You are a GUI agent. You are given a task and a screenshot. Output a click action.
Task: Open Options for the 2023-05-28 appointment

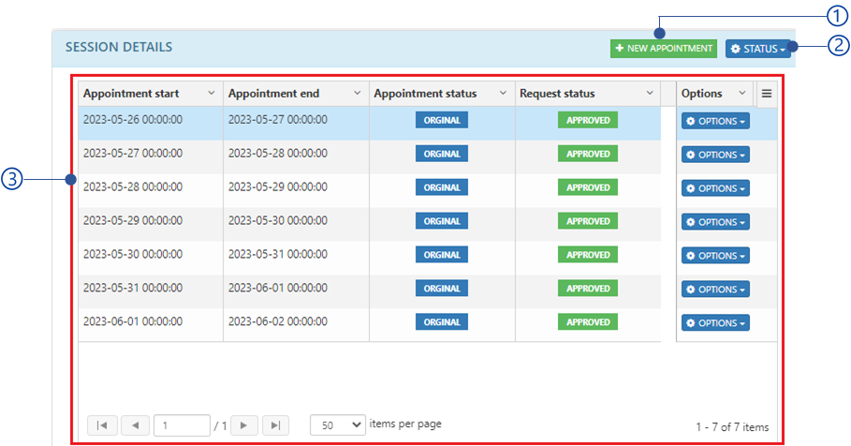[x=715, y=188]
